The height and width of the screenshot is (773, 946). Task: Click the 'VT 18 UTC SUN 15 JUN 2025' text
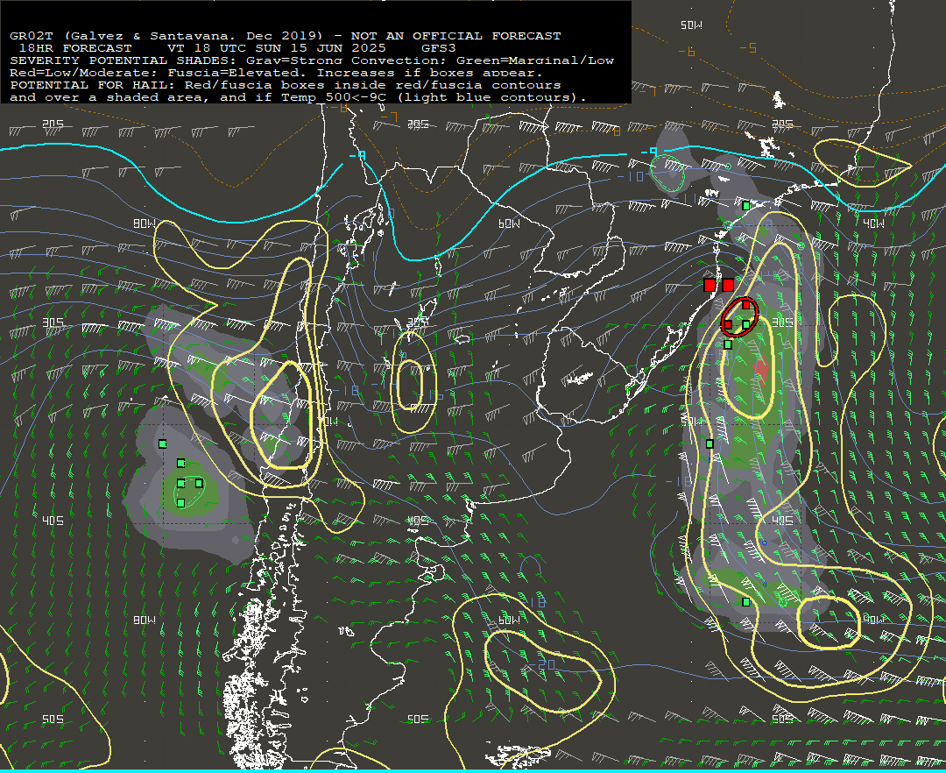[276, 47]
